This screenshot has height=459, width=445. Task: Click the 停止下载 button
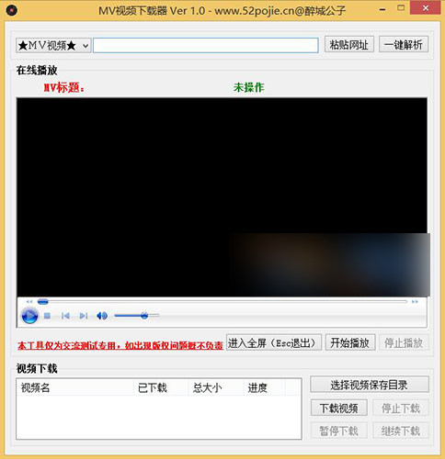pyautogui.click(x=401, y=408)
